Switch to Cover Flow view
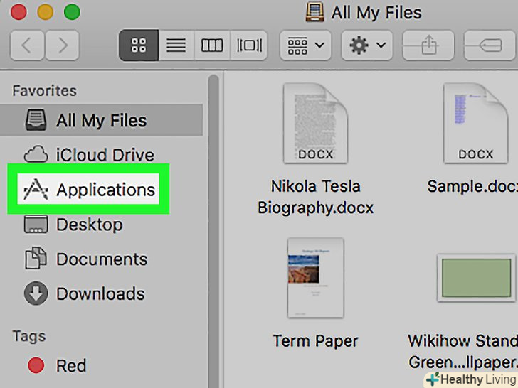The width and height of the screenshot is (518, 388). point(249,46)
